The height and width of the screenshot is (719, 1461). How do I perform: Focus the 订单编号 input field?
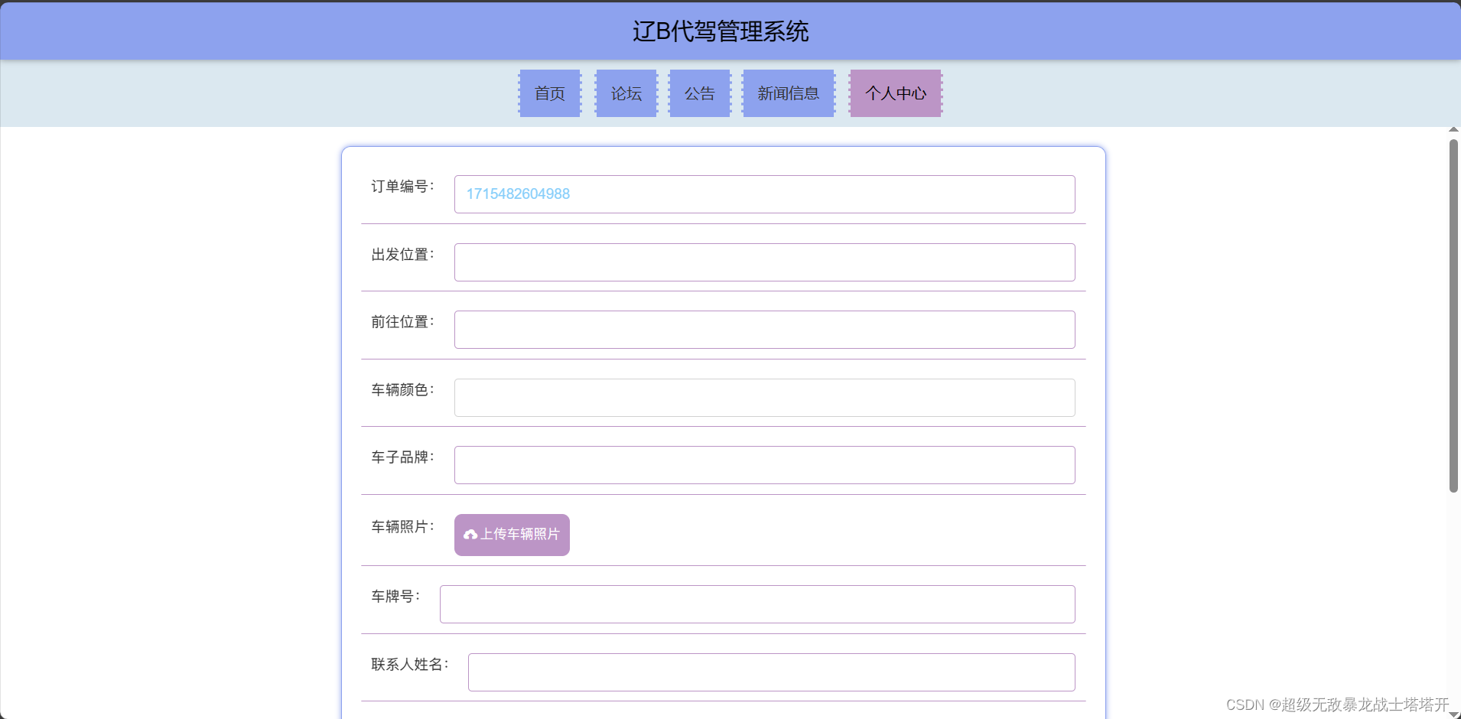tap(765, 194)
